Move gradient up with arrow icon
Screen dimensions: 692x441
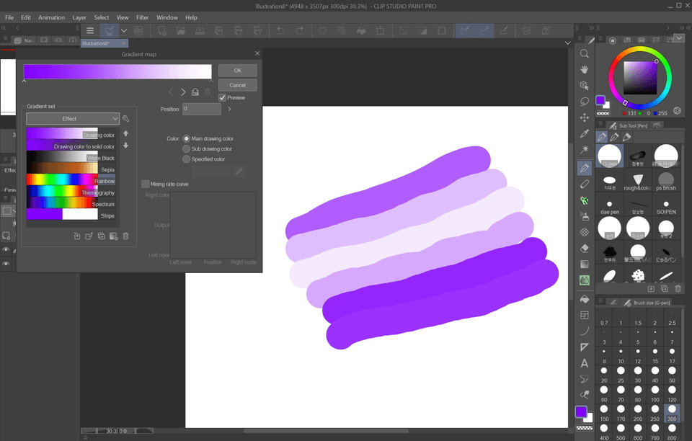[126, 134]
